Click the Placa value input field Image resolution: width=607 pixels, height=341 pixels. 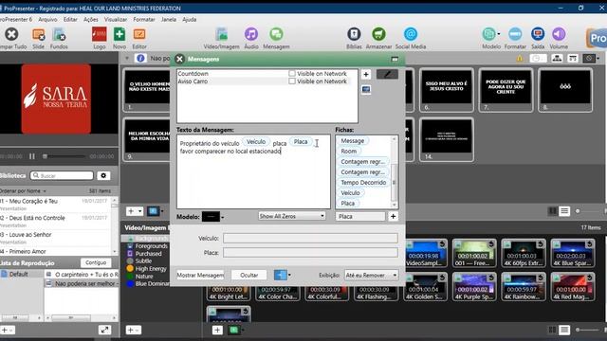(310, 253)
